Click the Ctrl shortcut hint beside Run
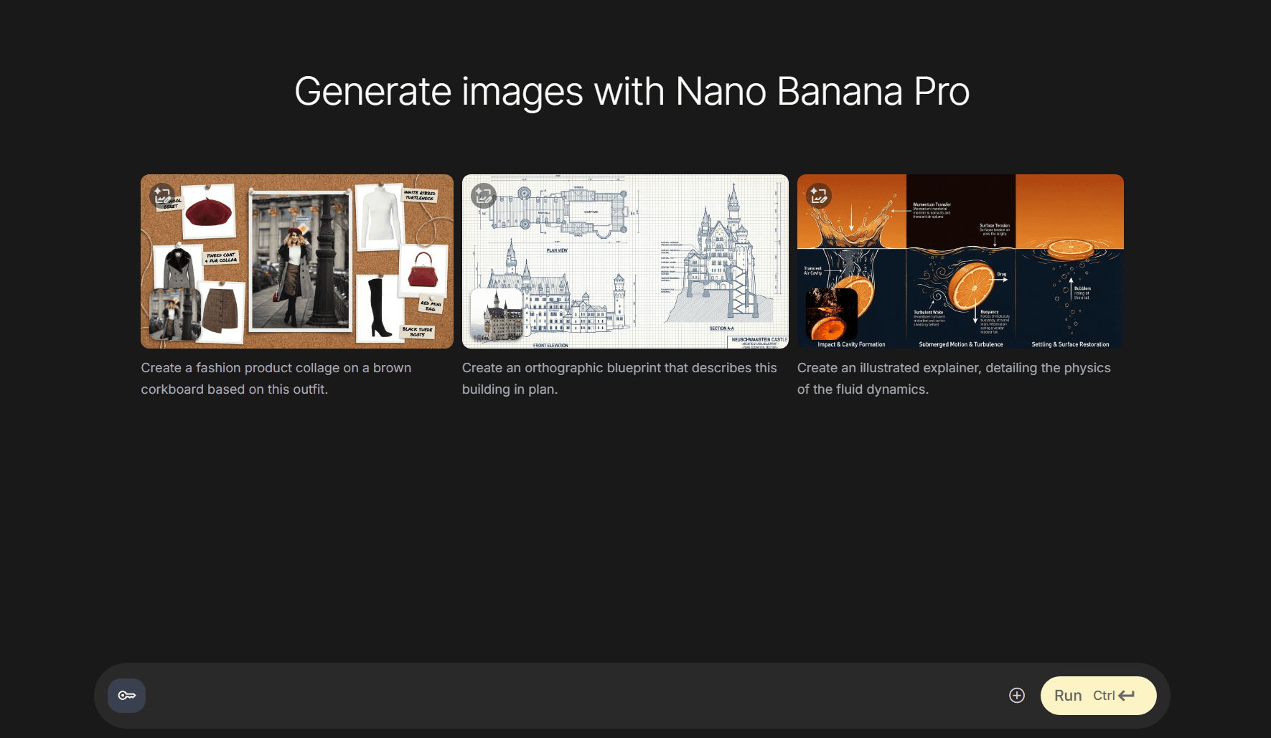Image resolution: width=1271 pixels, height=738 pixels. coord(1103,695)
